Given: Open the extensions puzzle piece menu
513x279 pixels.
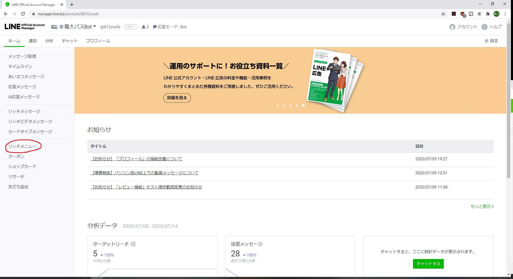Looking at the screenshot, I should point(488,14).
